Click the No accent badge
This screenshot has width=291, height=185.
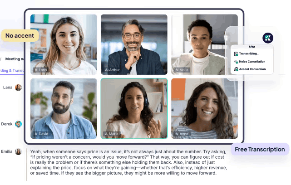[x=20, y=35]
